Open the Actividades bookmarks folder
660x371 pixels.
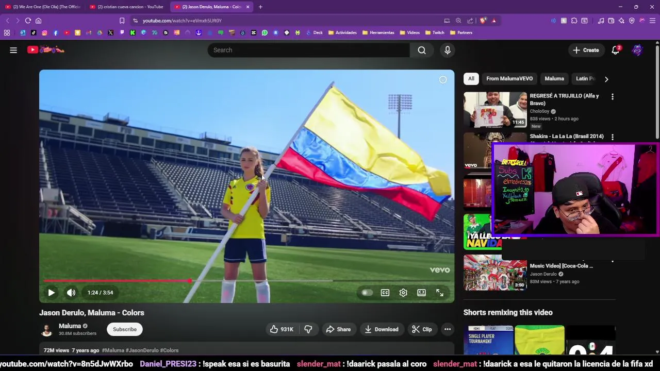pyautogui.click(x=342, y=32)
